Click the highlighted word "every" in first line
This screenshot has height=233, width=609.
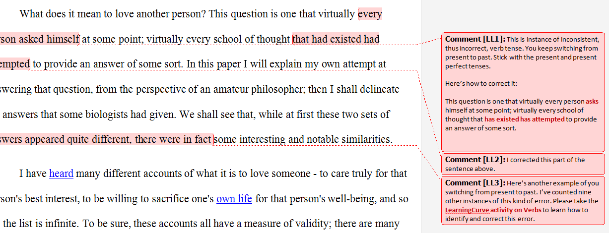pyautogui.click(x=370, y=13)
